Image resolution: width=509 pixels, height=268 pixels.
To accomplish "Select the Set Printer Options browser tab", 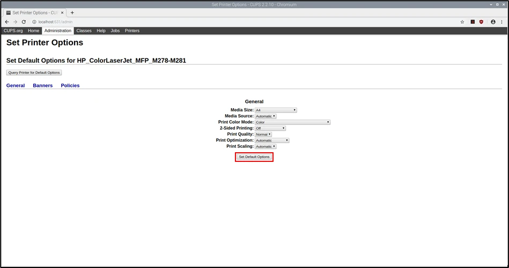I will pyautogui.click(x=35, y=13).
